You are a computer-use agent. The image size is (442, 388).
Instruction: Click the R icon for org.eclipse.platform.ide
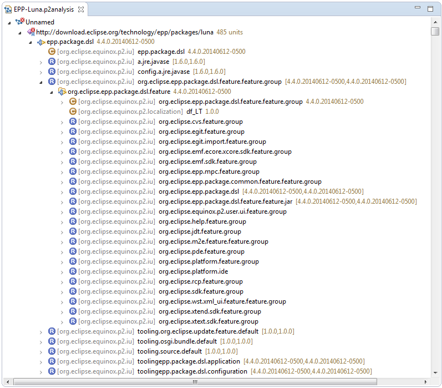coord(73,271)
